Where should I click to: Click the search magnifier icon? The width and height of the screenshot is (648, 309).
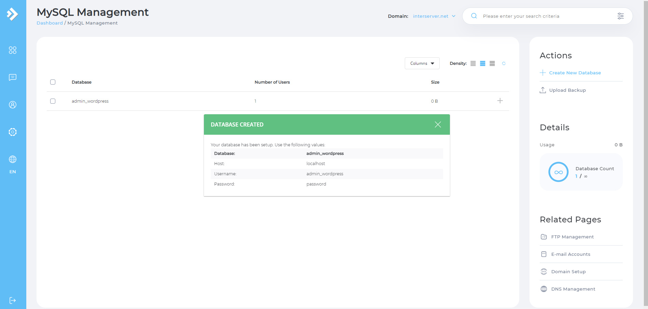(474, 16)
